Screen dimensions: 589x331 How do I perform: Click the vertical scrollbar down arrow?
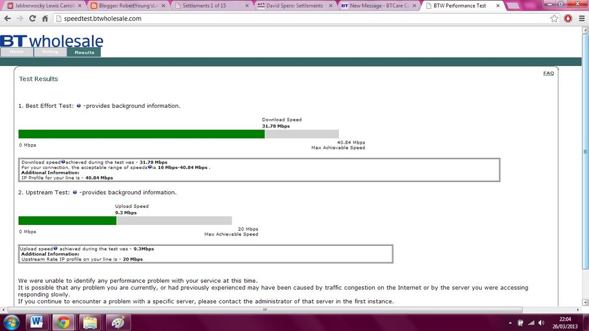pos(585,302)
